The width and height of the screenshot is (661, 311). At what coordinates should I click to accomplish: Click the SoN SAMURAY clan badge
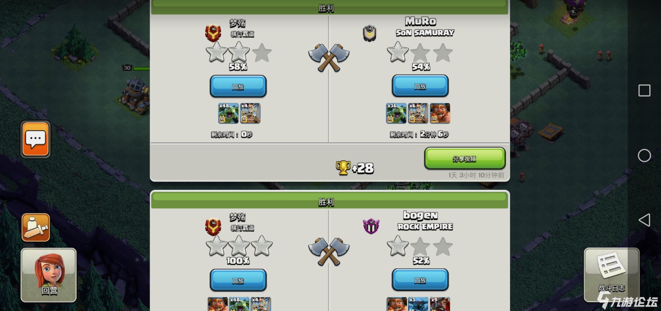point(370,33)
